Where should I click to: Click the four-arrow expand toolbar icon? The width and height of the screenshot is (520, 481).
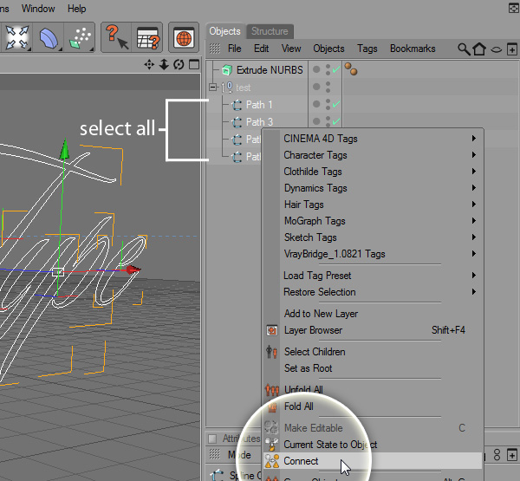pos(17,37)
